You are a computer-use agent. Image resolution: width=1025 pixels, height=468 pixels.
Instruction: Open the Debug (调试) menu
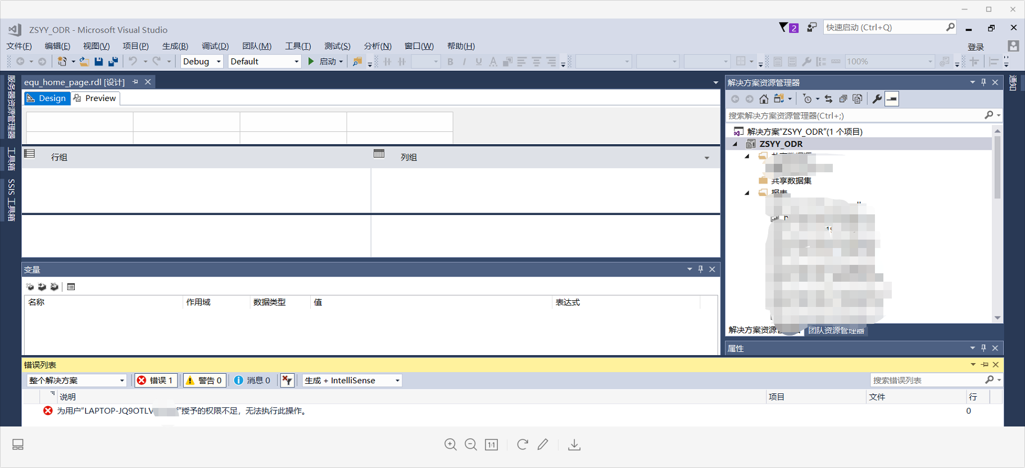[215, 46]
